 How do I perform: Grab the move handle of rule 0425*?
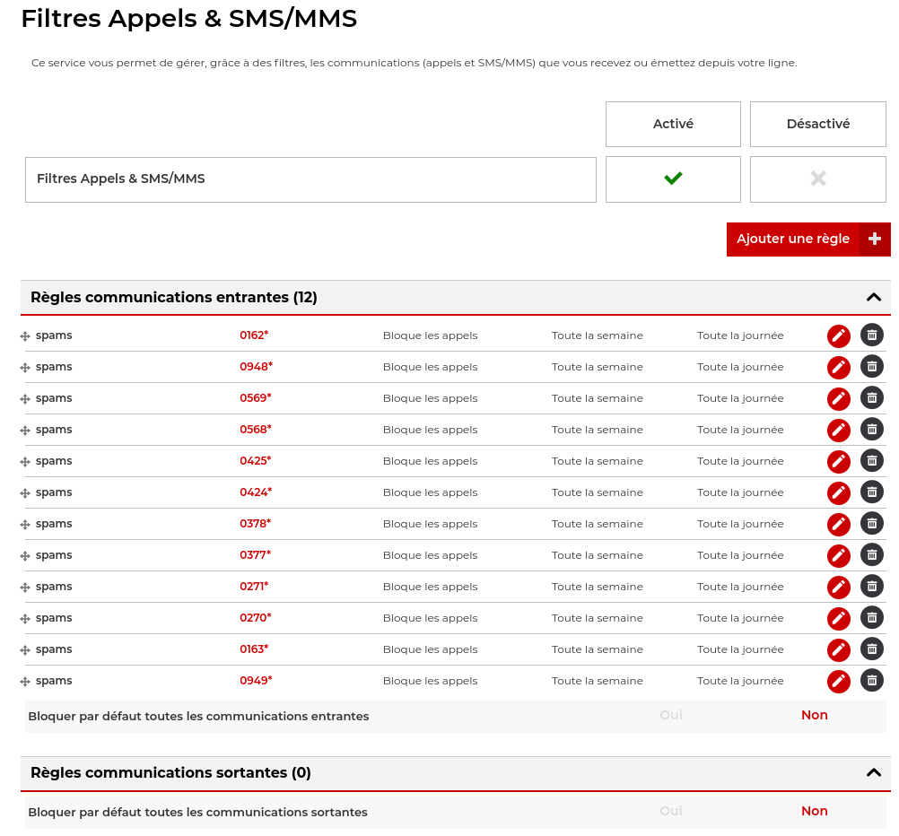pos(24,462)
